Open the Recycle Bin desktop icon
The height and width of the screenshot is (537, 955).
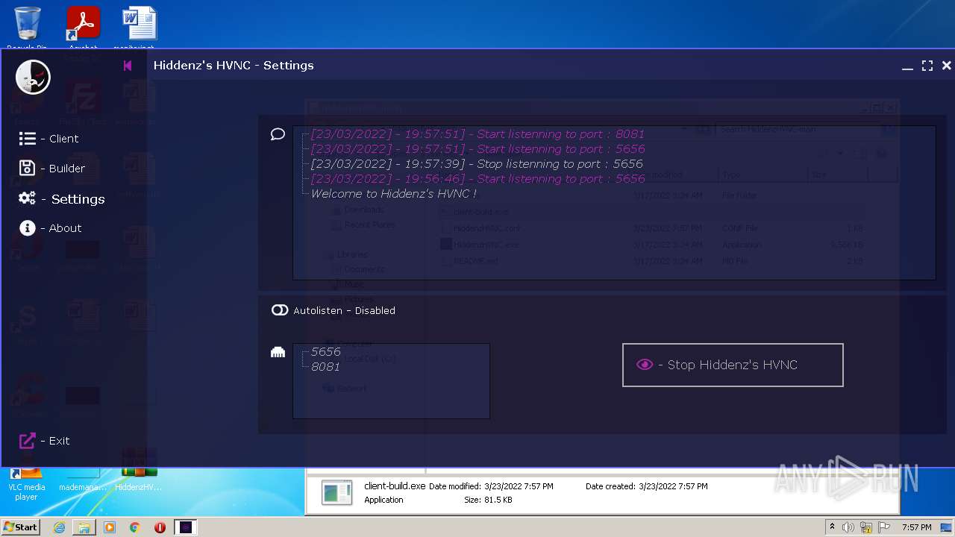tap(27, 27)
